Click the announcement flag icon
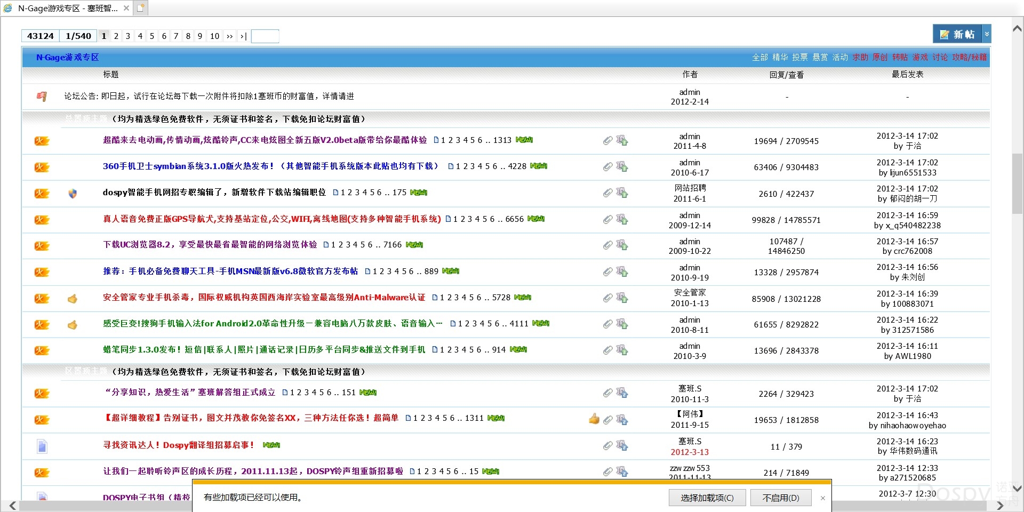This screenshot has height=512, width=1024. [x=42, y=96]
